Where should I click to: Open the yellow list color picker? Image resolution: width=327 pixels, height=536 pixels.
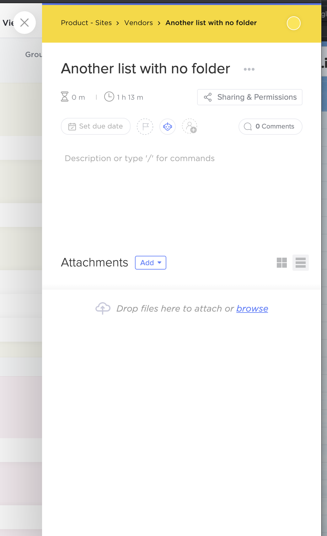coord(294,23)
